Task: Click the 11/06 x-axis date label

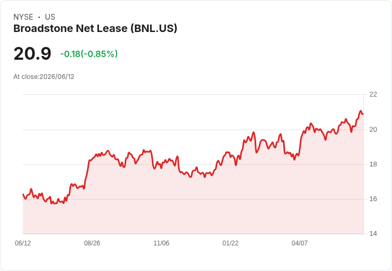Action: (161, 243)
